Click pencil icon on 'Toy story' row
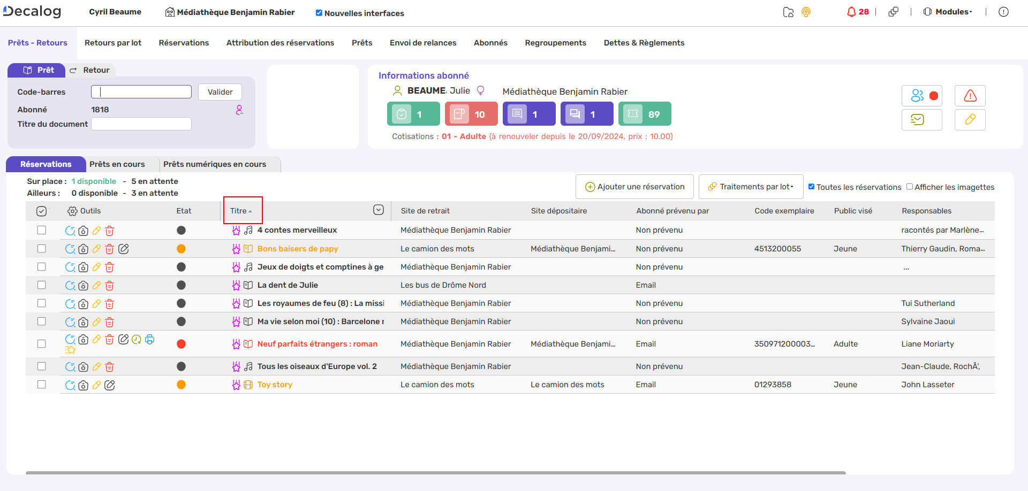The height and width of the screenshot is (491, 1028). pos(96,385)
